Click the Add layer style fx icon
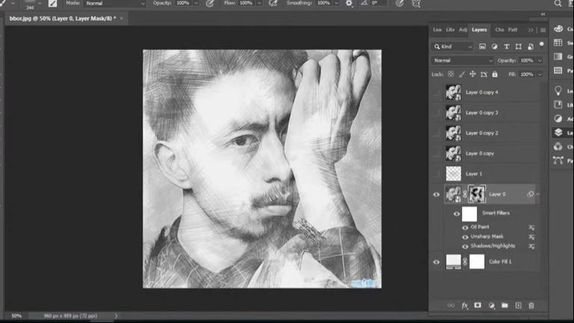The image size is (574, 323). coord(464,306)
